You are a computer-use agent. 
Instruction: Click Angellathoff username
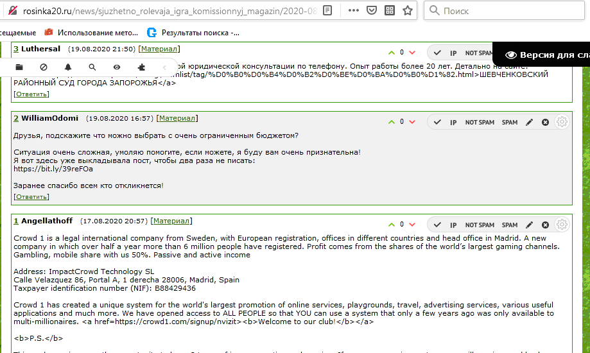[x=47, y=221]
